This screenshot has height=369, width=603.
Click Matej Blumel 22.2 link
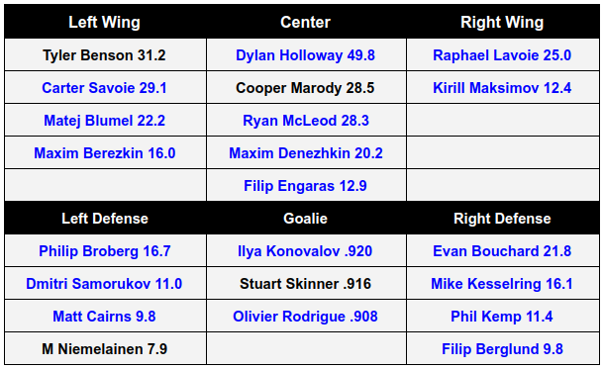click(x=104, y=121)
